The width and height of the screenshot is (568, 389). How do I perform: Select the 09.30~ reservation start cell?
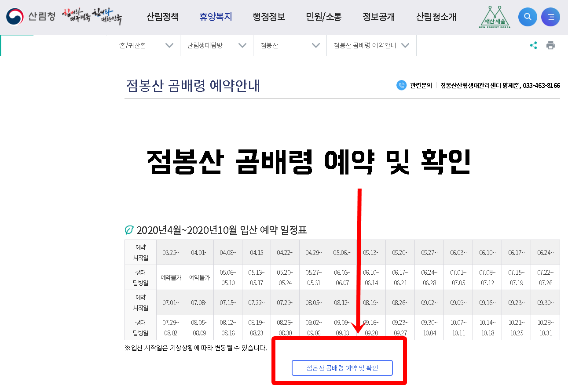pos(545,302)
